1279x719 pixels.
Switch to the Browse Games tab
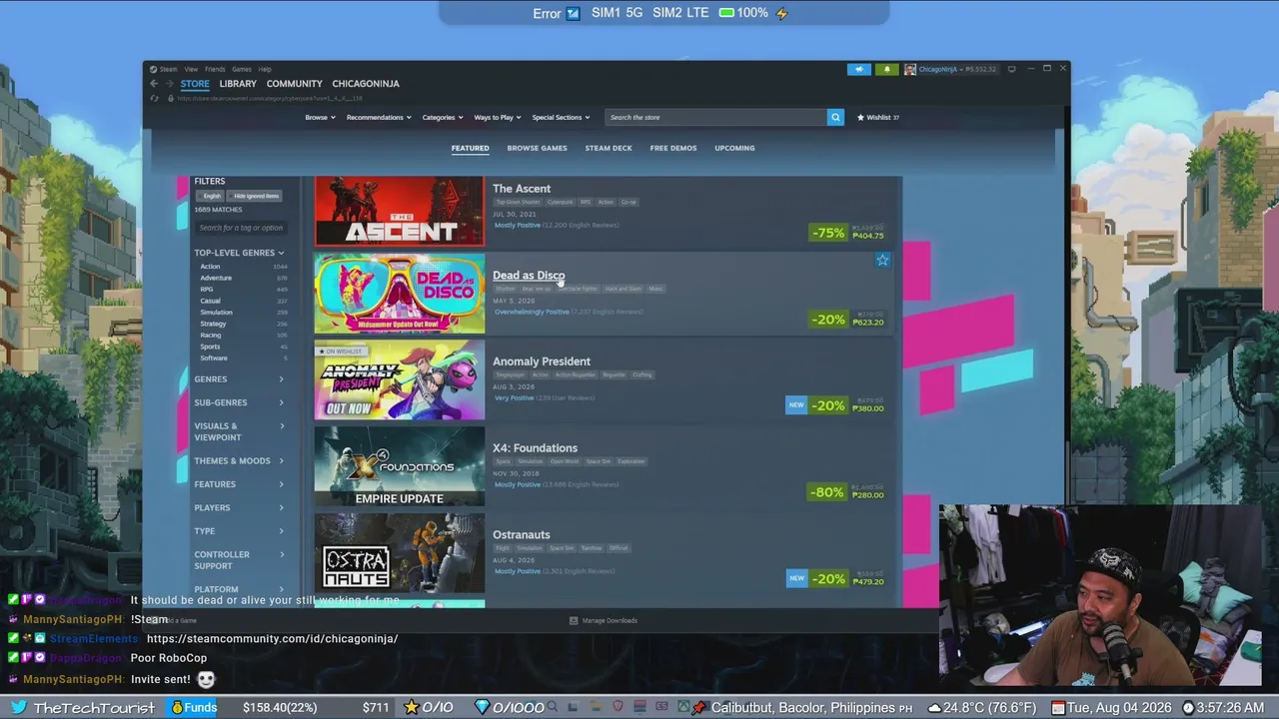click(537, 148)
